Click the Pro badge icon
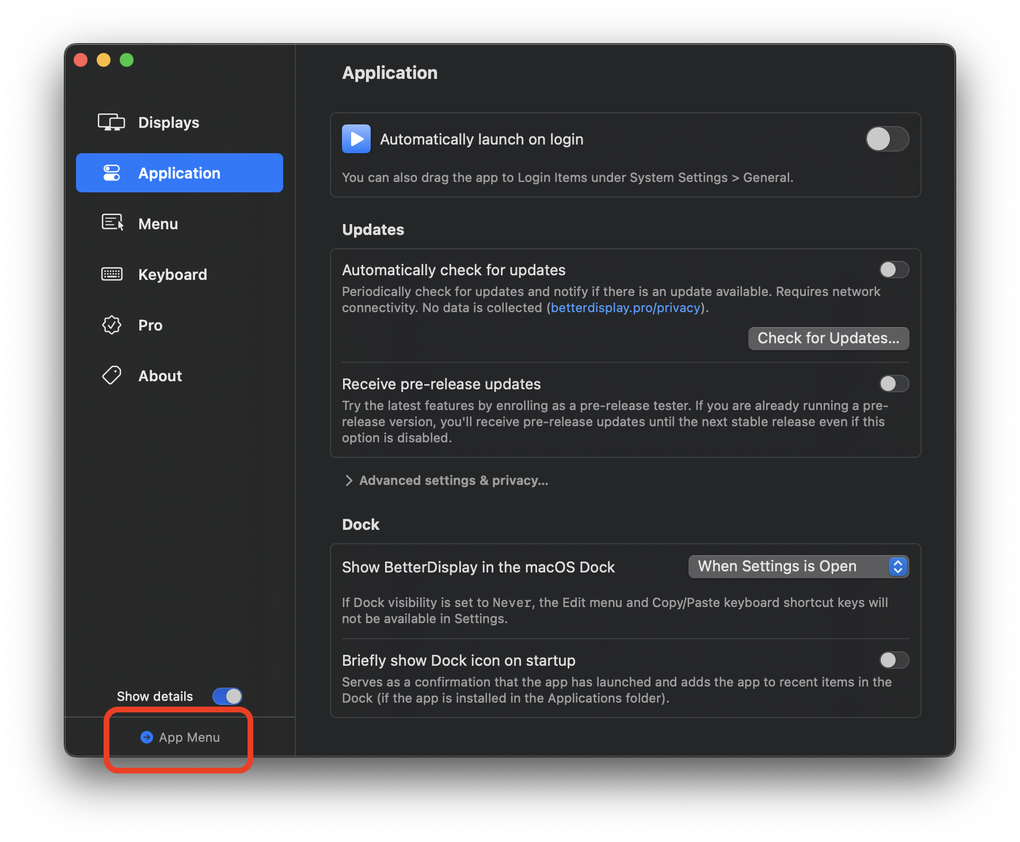 tap(112, 325)
